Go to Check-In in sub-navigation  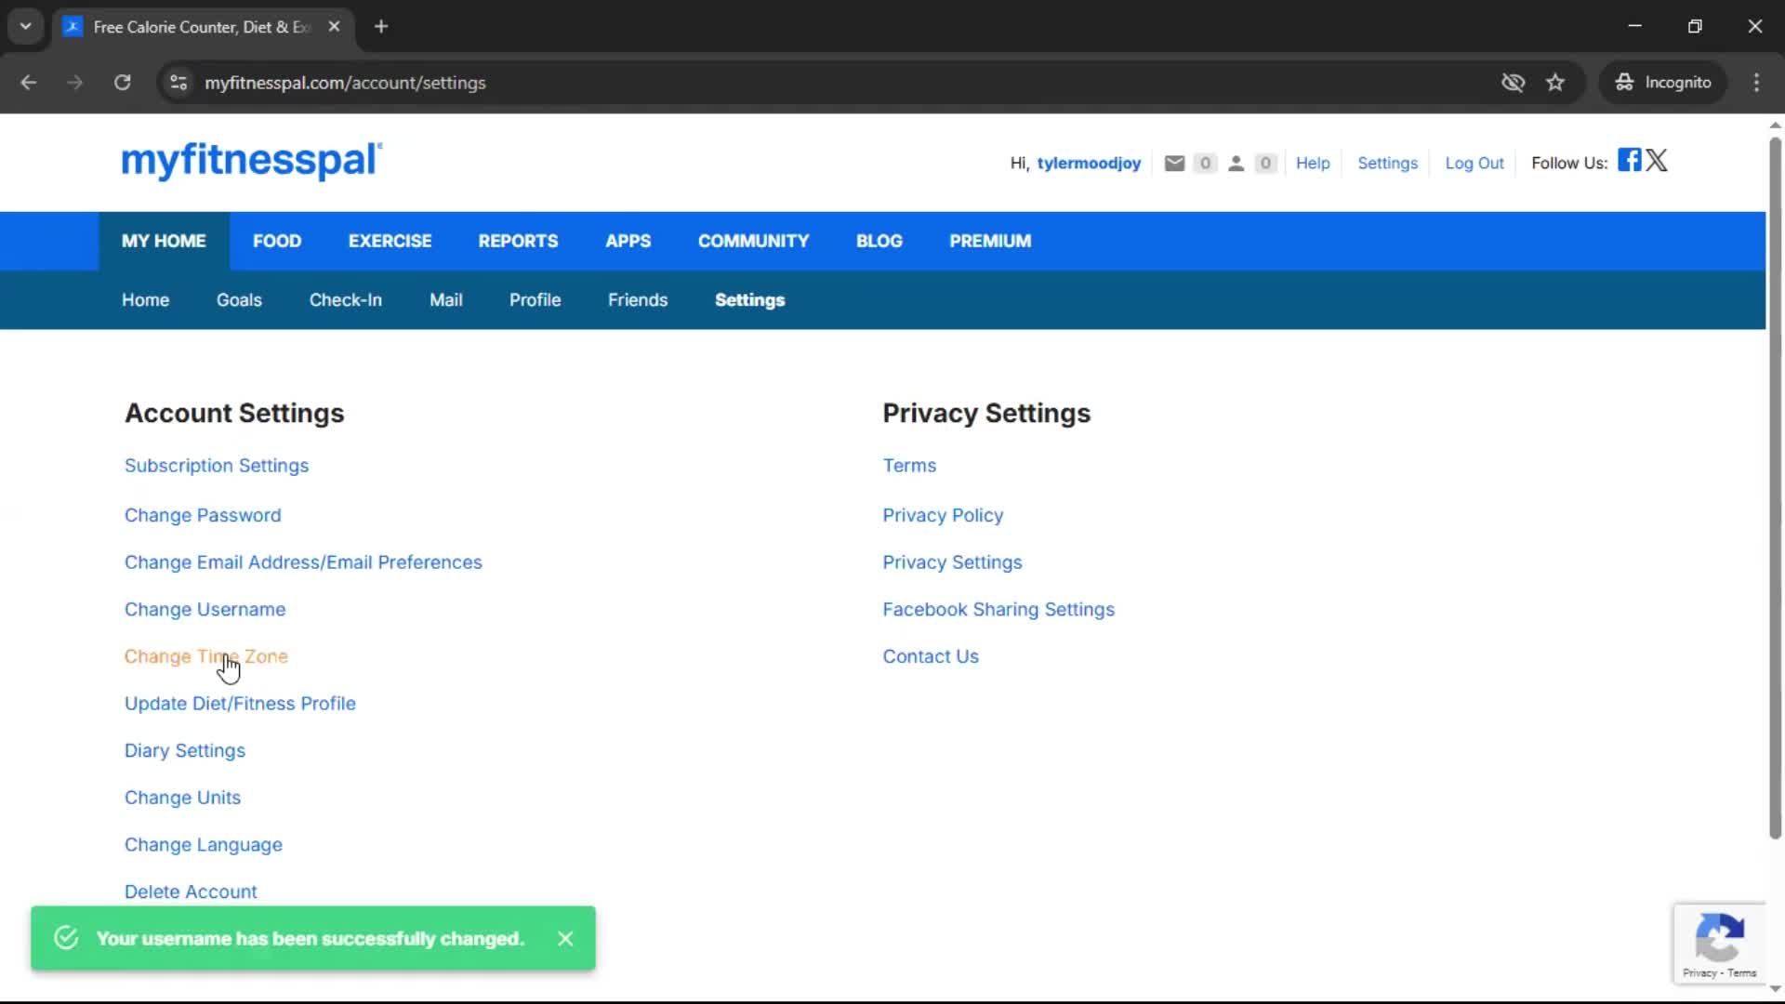tap(345, 300)
